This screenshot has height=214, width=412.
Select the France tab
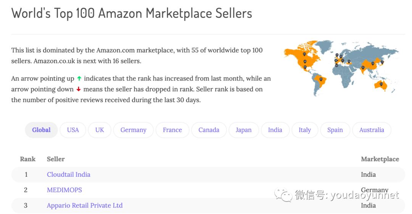[x=172, y=130]
